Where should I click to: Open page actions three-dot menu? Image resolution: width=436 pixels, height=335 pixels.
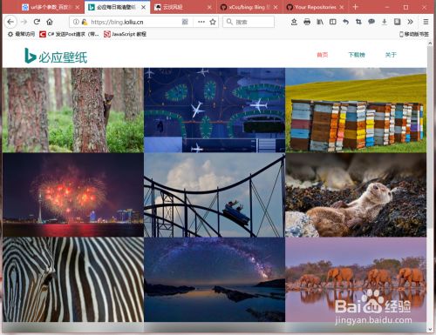(201, 22)
